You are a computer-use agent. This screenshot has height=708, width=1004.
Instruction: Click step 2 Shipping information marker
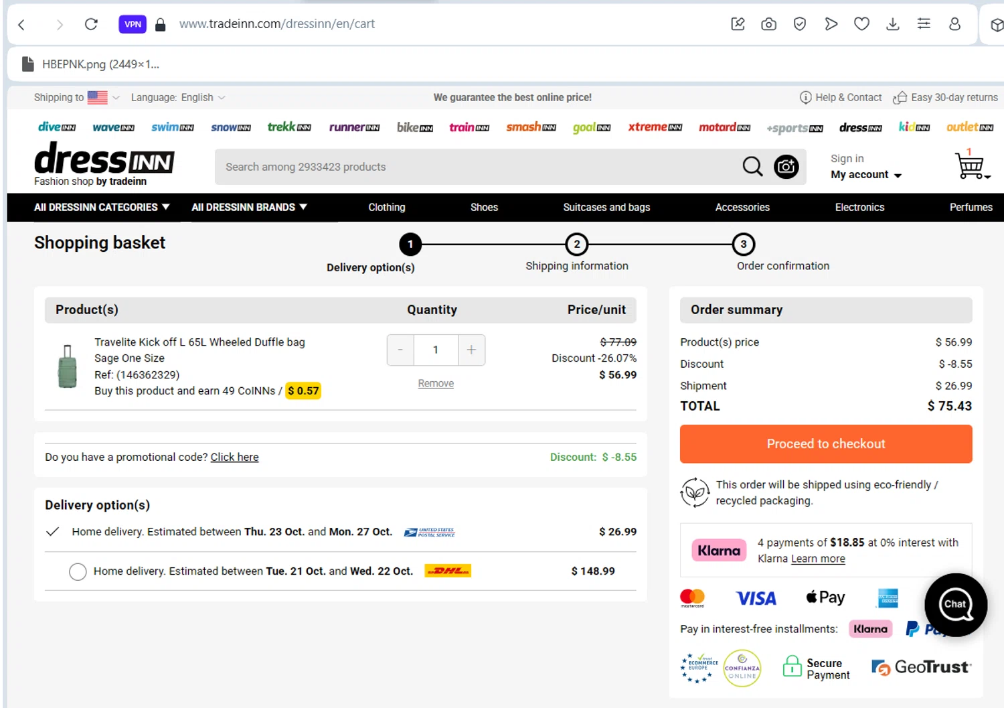(x=576, y=244)
